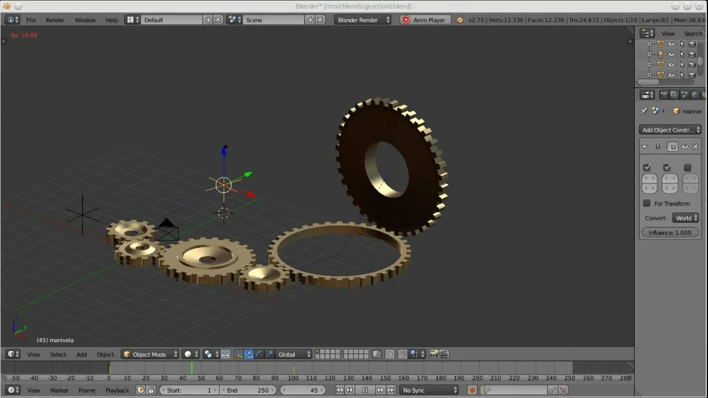Click frame 100 on timeline ruler
This screenshot has width=708, height=398.
[x=293, y=378]
